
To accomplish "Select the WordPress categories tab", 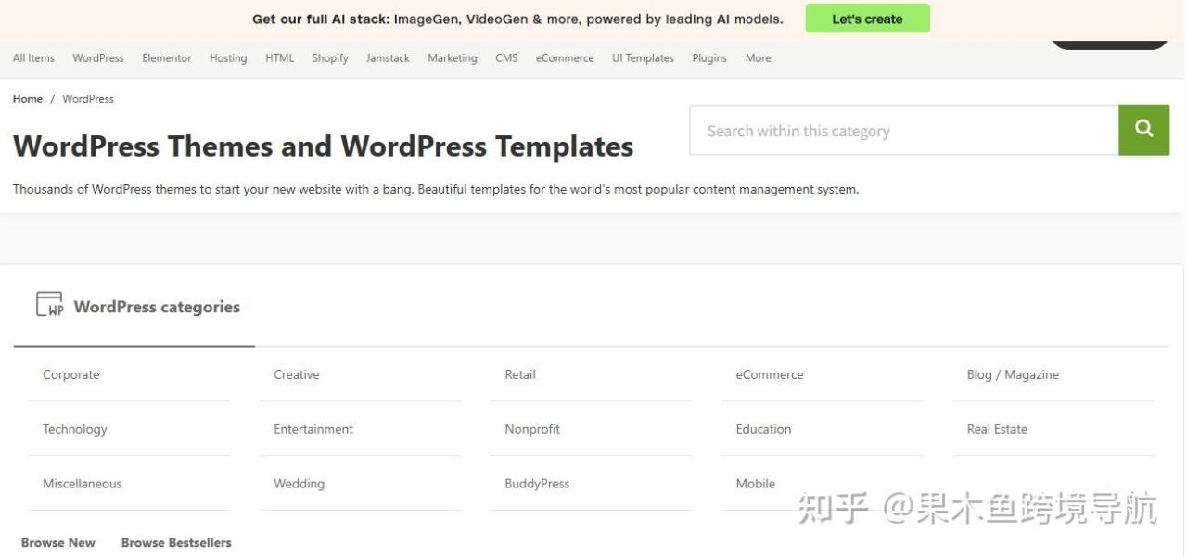I will pyautogui.click(x=134, y=307).
